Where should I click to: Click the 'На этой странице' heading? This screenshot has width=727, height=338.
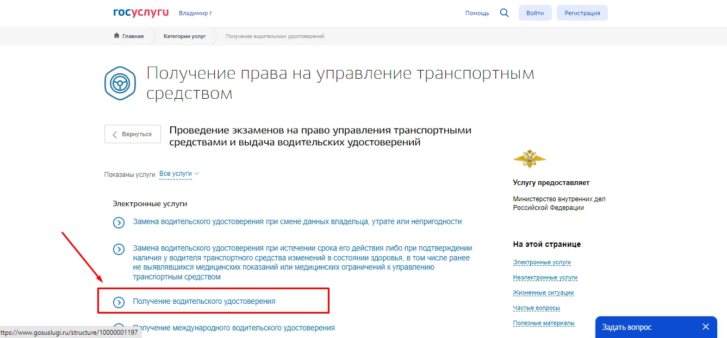(x=546, y=244)
